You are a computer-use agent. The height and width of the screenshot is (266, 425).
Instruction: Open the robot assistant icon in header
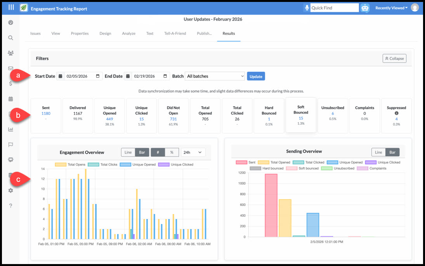click(365, 8)
